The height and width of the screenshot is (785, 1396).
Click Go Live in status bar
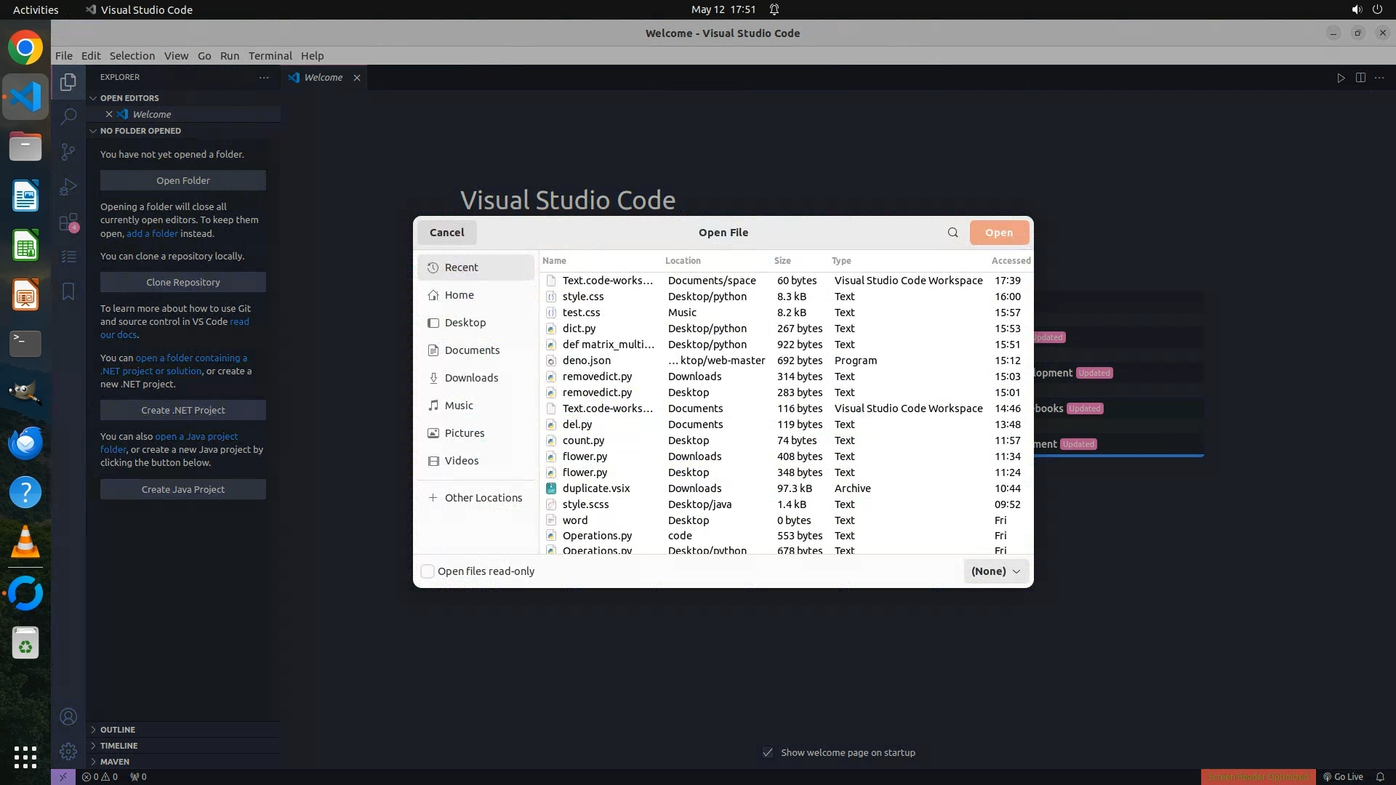coord(1342,776)
